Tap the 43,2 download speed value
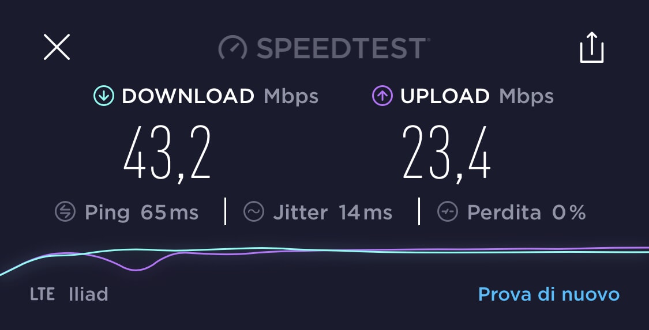649x330 pixels. 167,154
